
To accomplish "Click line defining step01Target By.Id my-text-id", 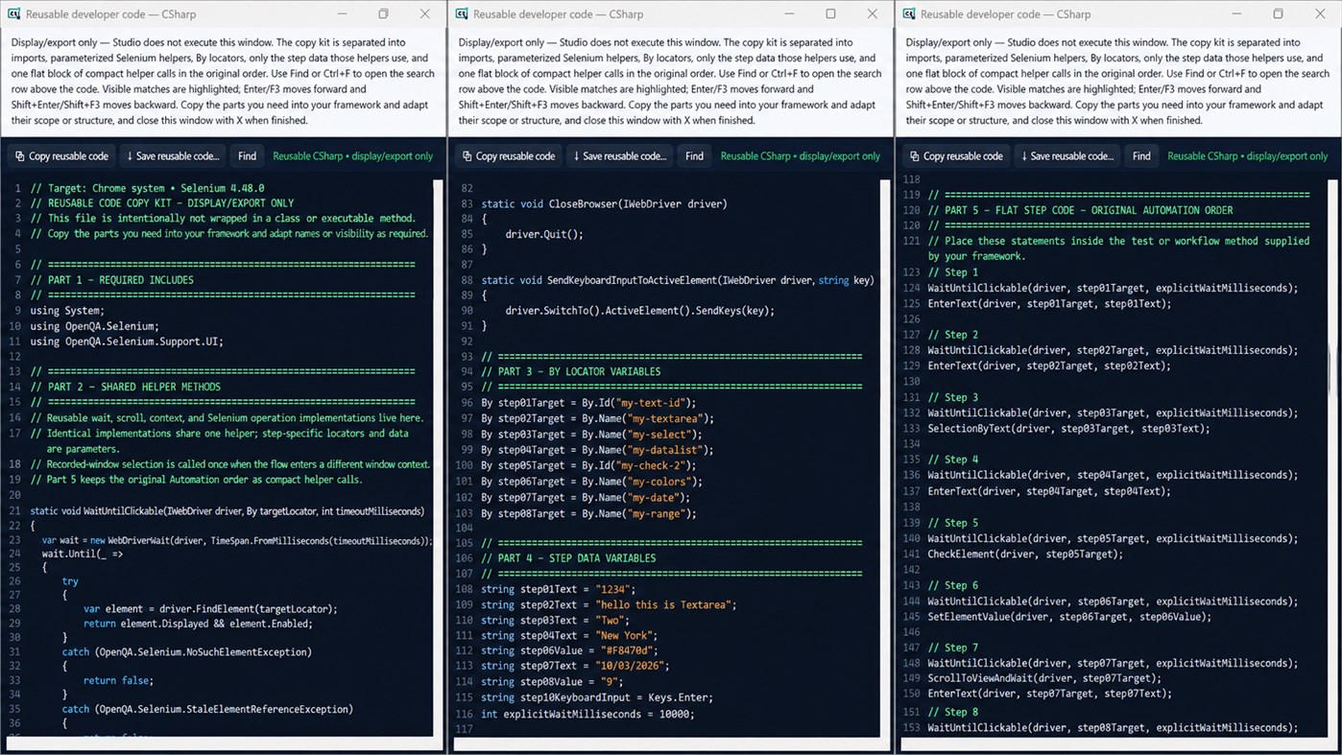I will (588, 403).
